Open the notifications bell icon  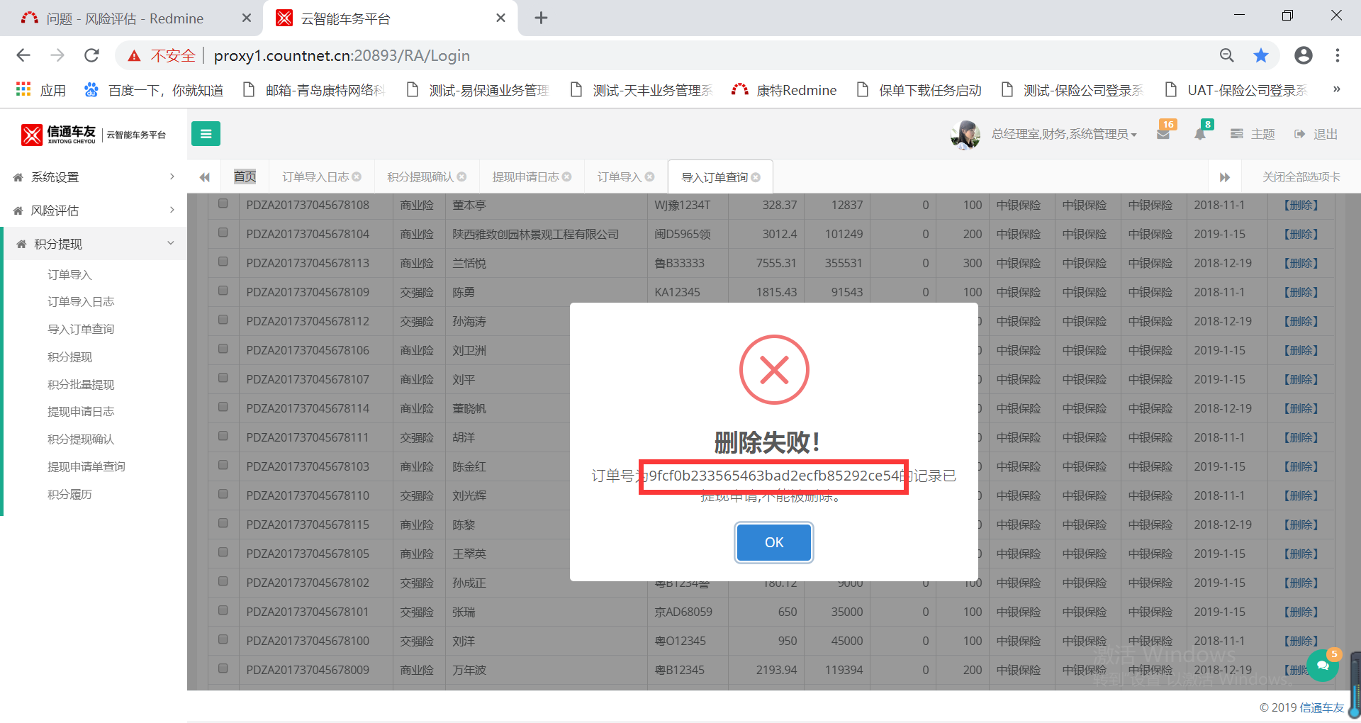tap(1200, 133)
